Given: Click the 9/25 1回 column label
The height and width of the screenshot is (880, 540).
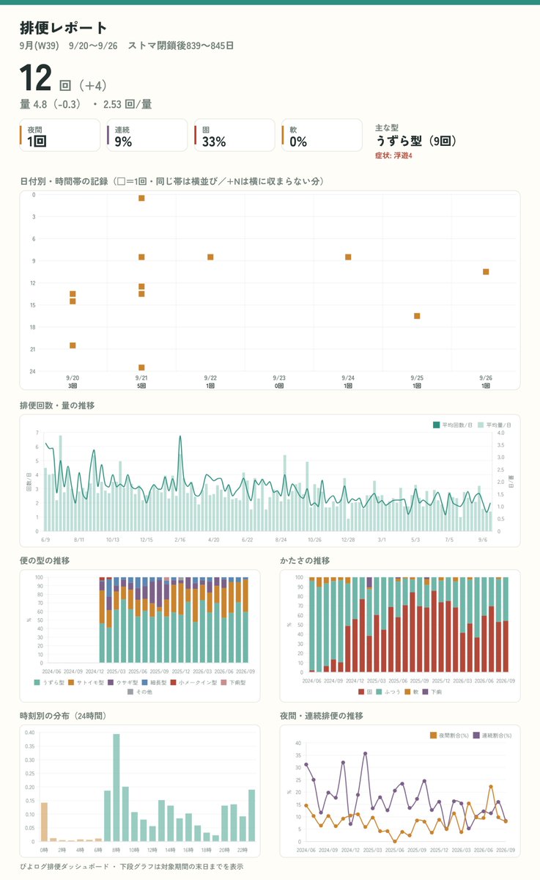Looking at the screenshot, I should [417, 381].
